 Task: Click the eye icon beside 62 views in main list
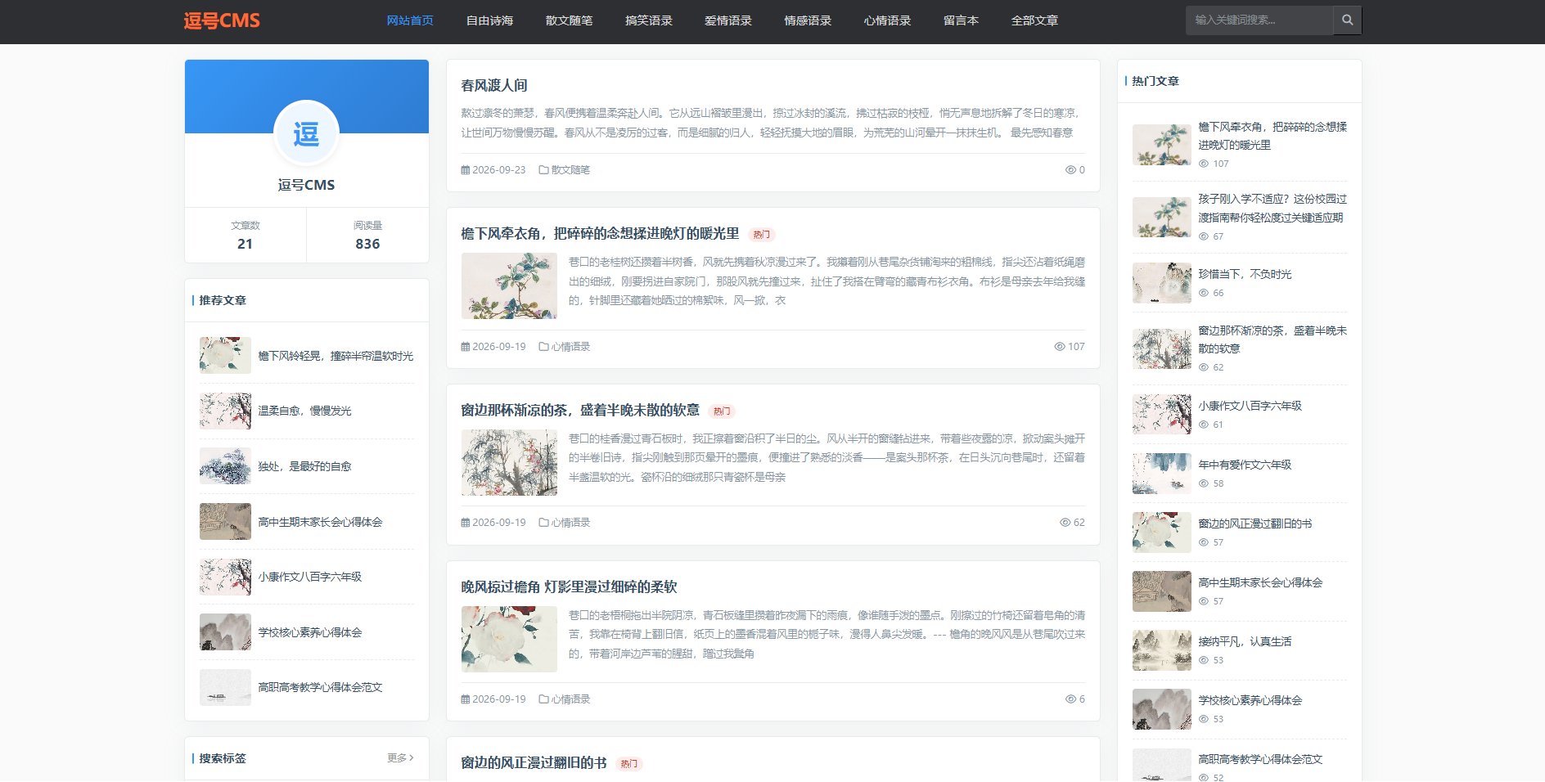[x=1065, y=523]
